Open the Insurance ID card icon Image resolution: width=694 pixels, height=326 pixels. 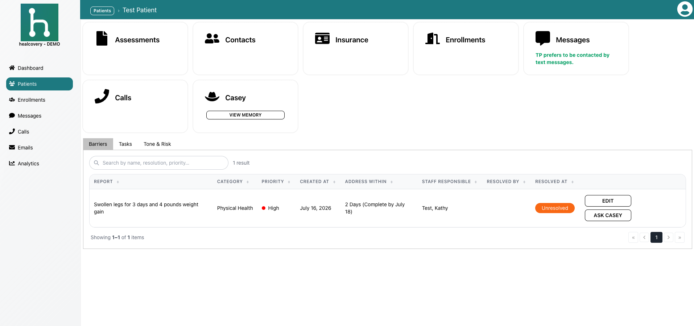coord(322,38)
